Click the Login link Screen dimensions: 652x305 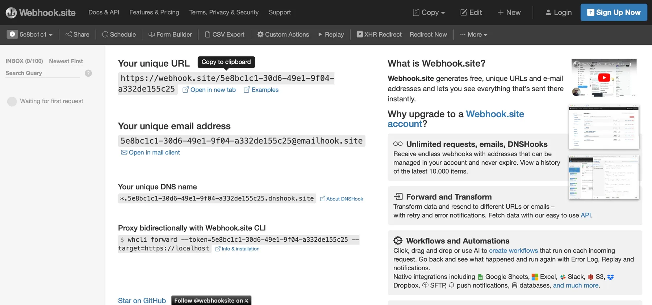pyautogui.click(x=559, y=12)
